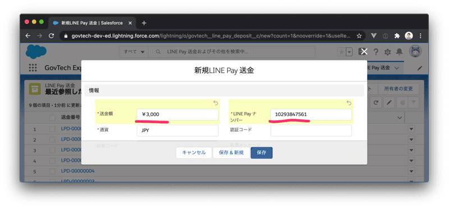The image size is (449, 209).
Task: Open the notifications bell
Action: (x=399, y=52)
